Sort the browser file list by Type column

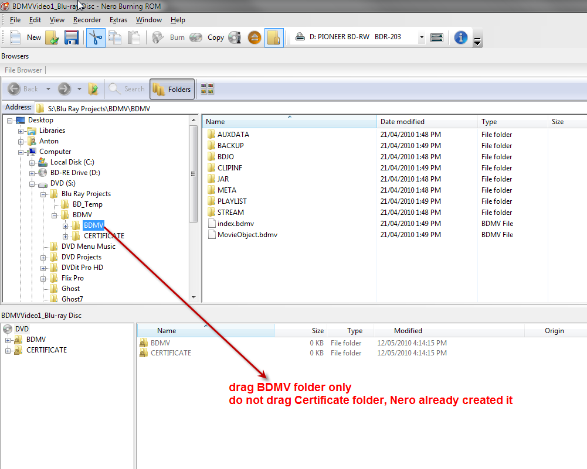513,122
